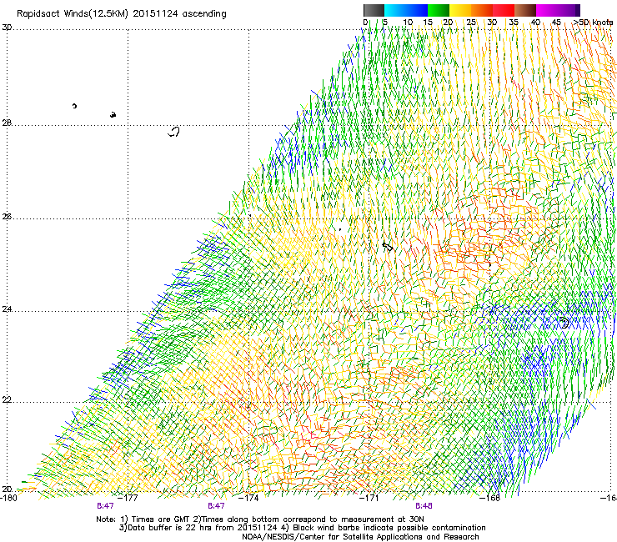The image size is (617, 542).
Task: Click the longitude label '-177'
Action: coord(128,498)
